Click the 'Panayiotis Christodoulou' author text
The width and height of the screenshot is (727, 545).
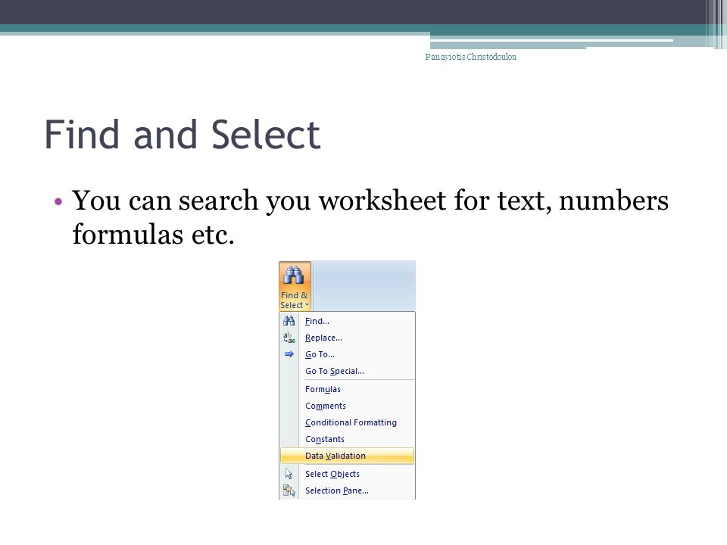[470, 57]
